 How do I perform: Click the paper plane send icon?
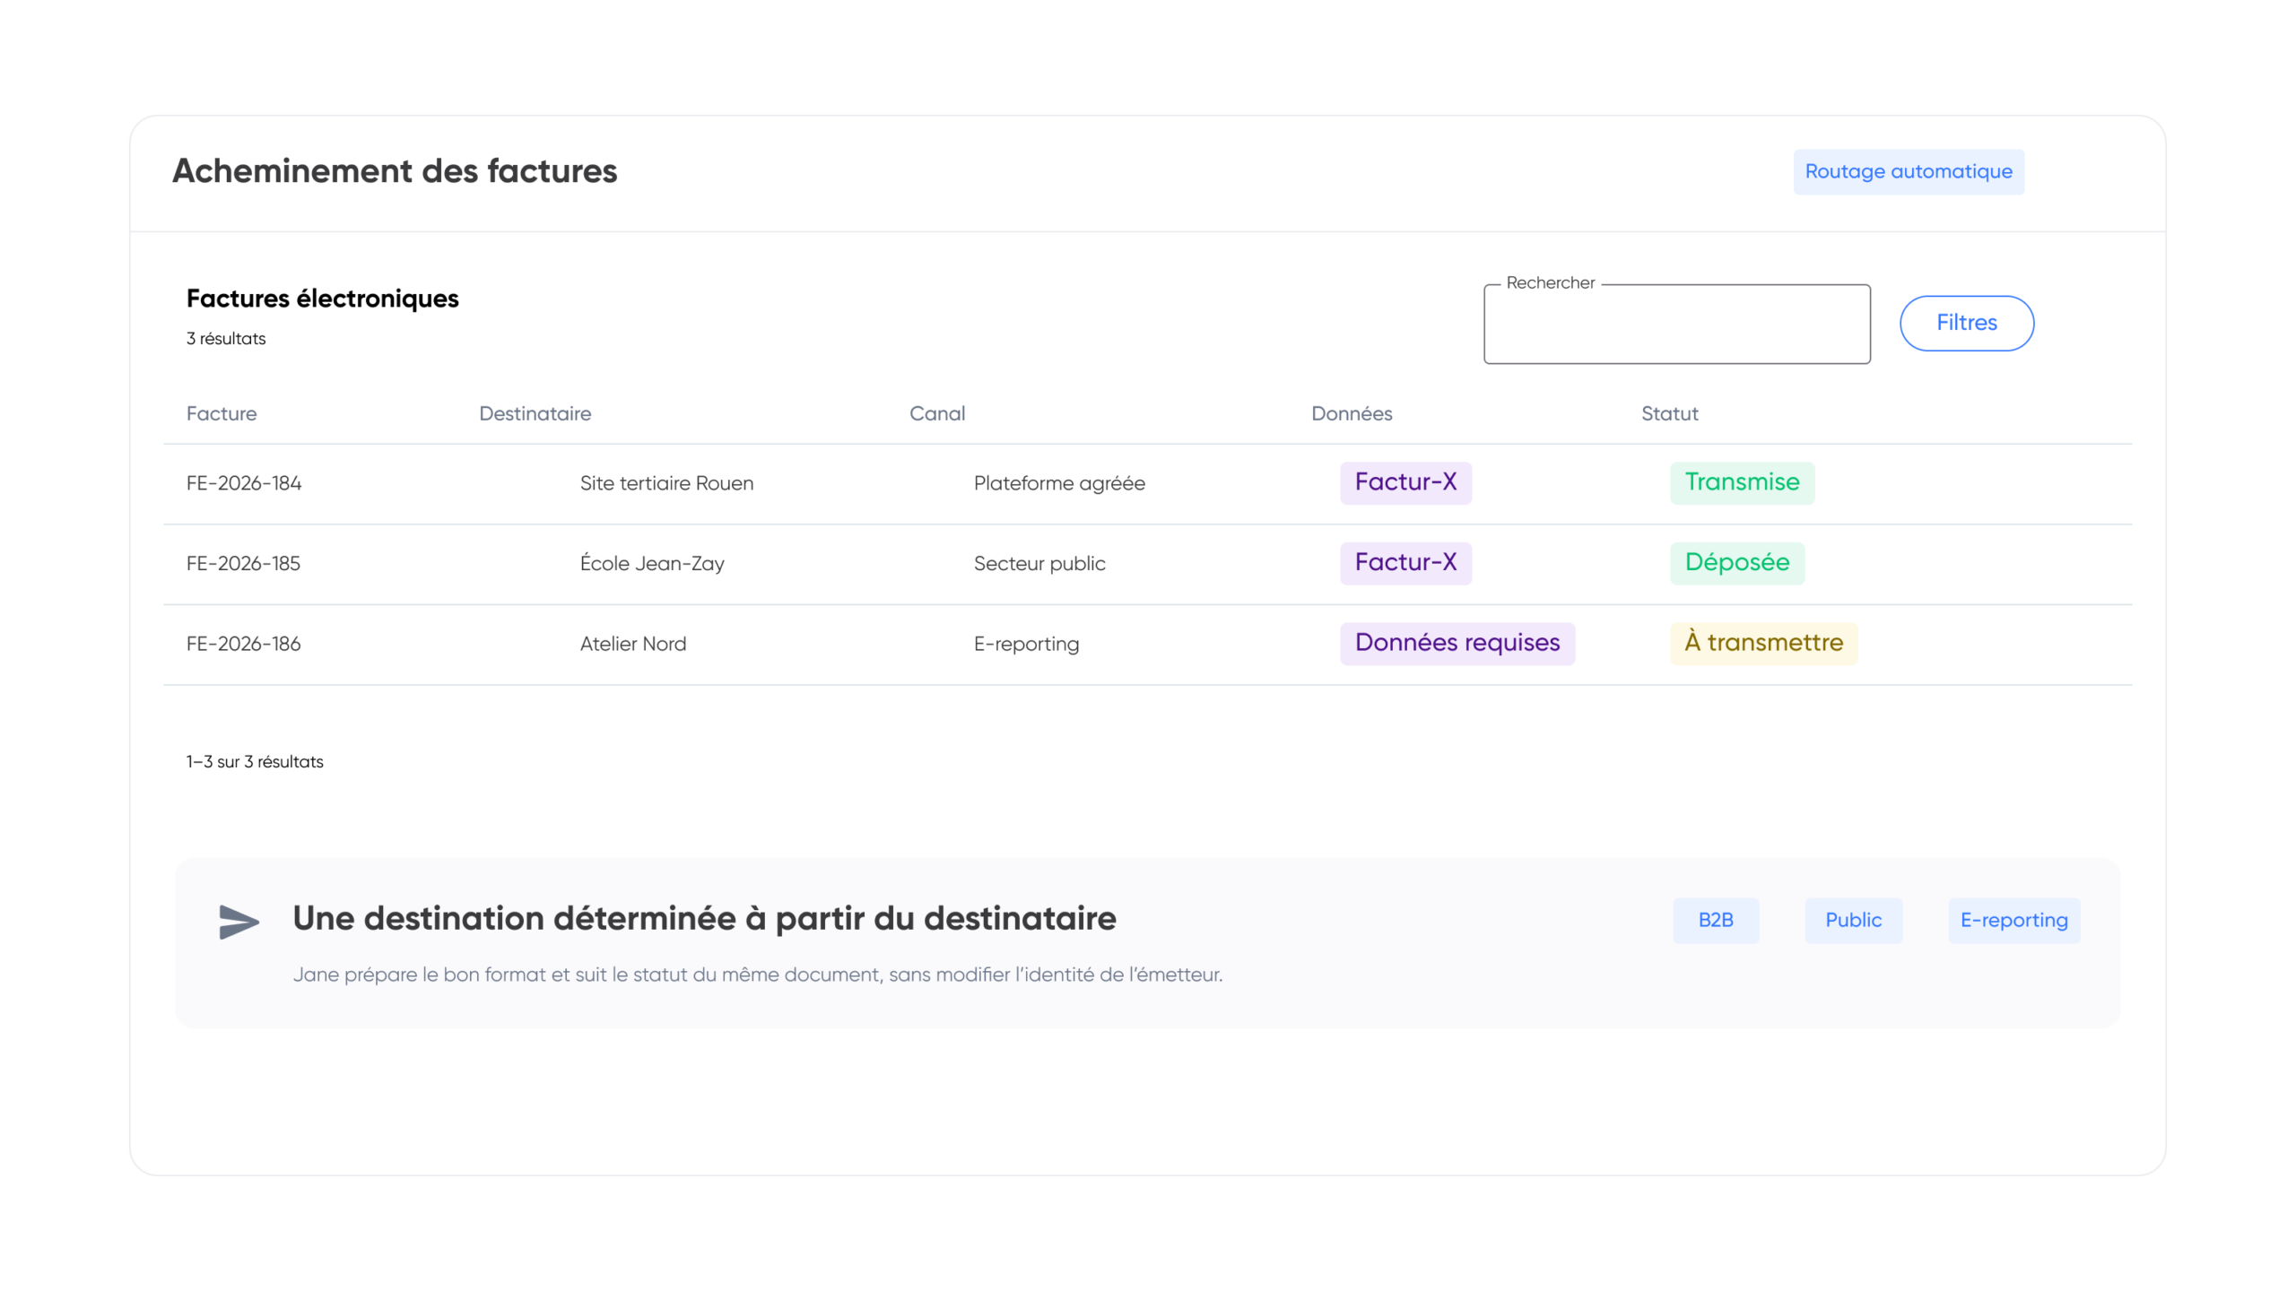pyautogui.click(x=239, y=922)
